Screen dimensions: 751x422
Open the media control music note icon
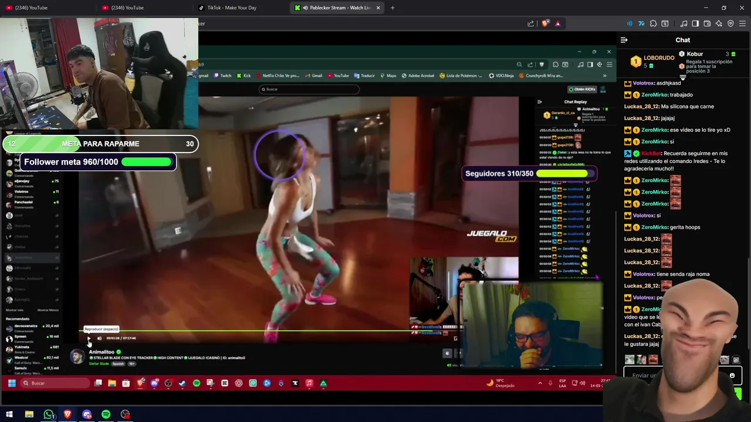point(684,23)
